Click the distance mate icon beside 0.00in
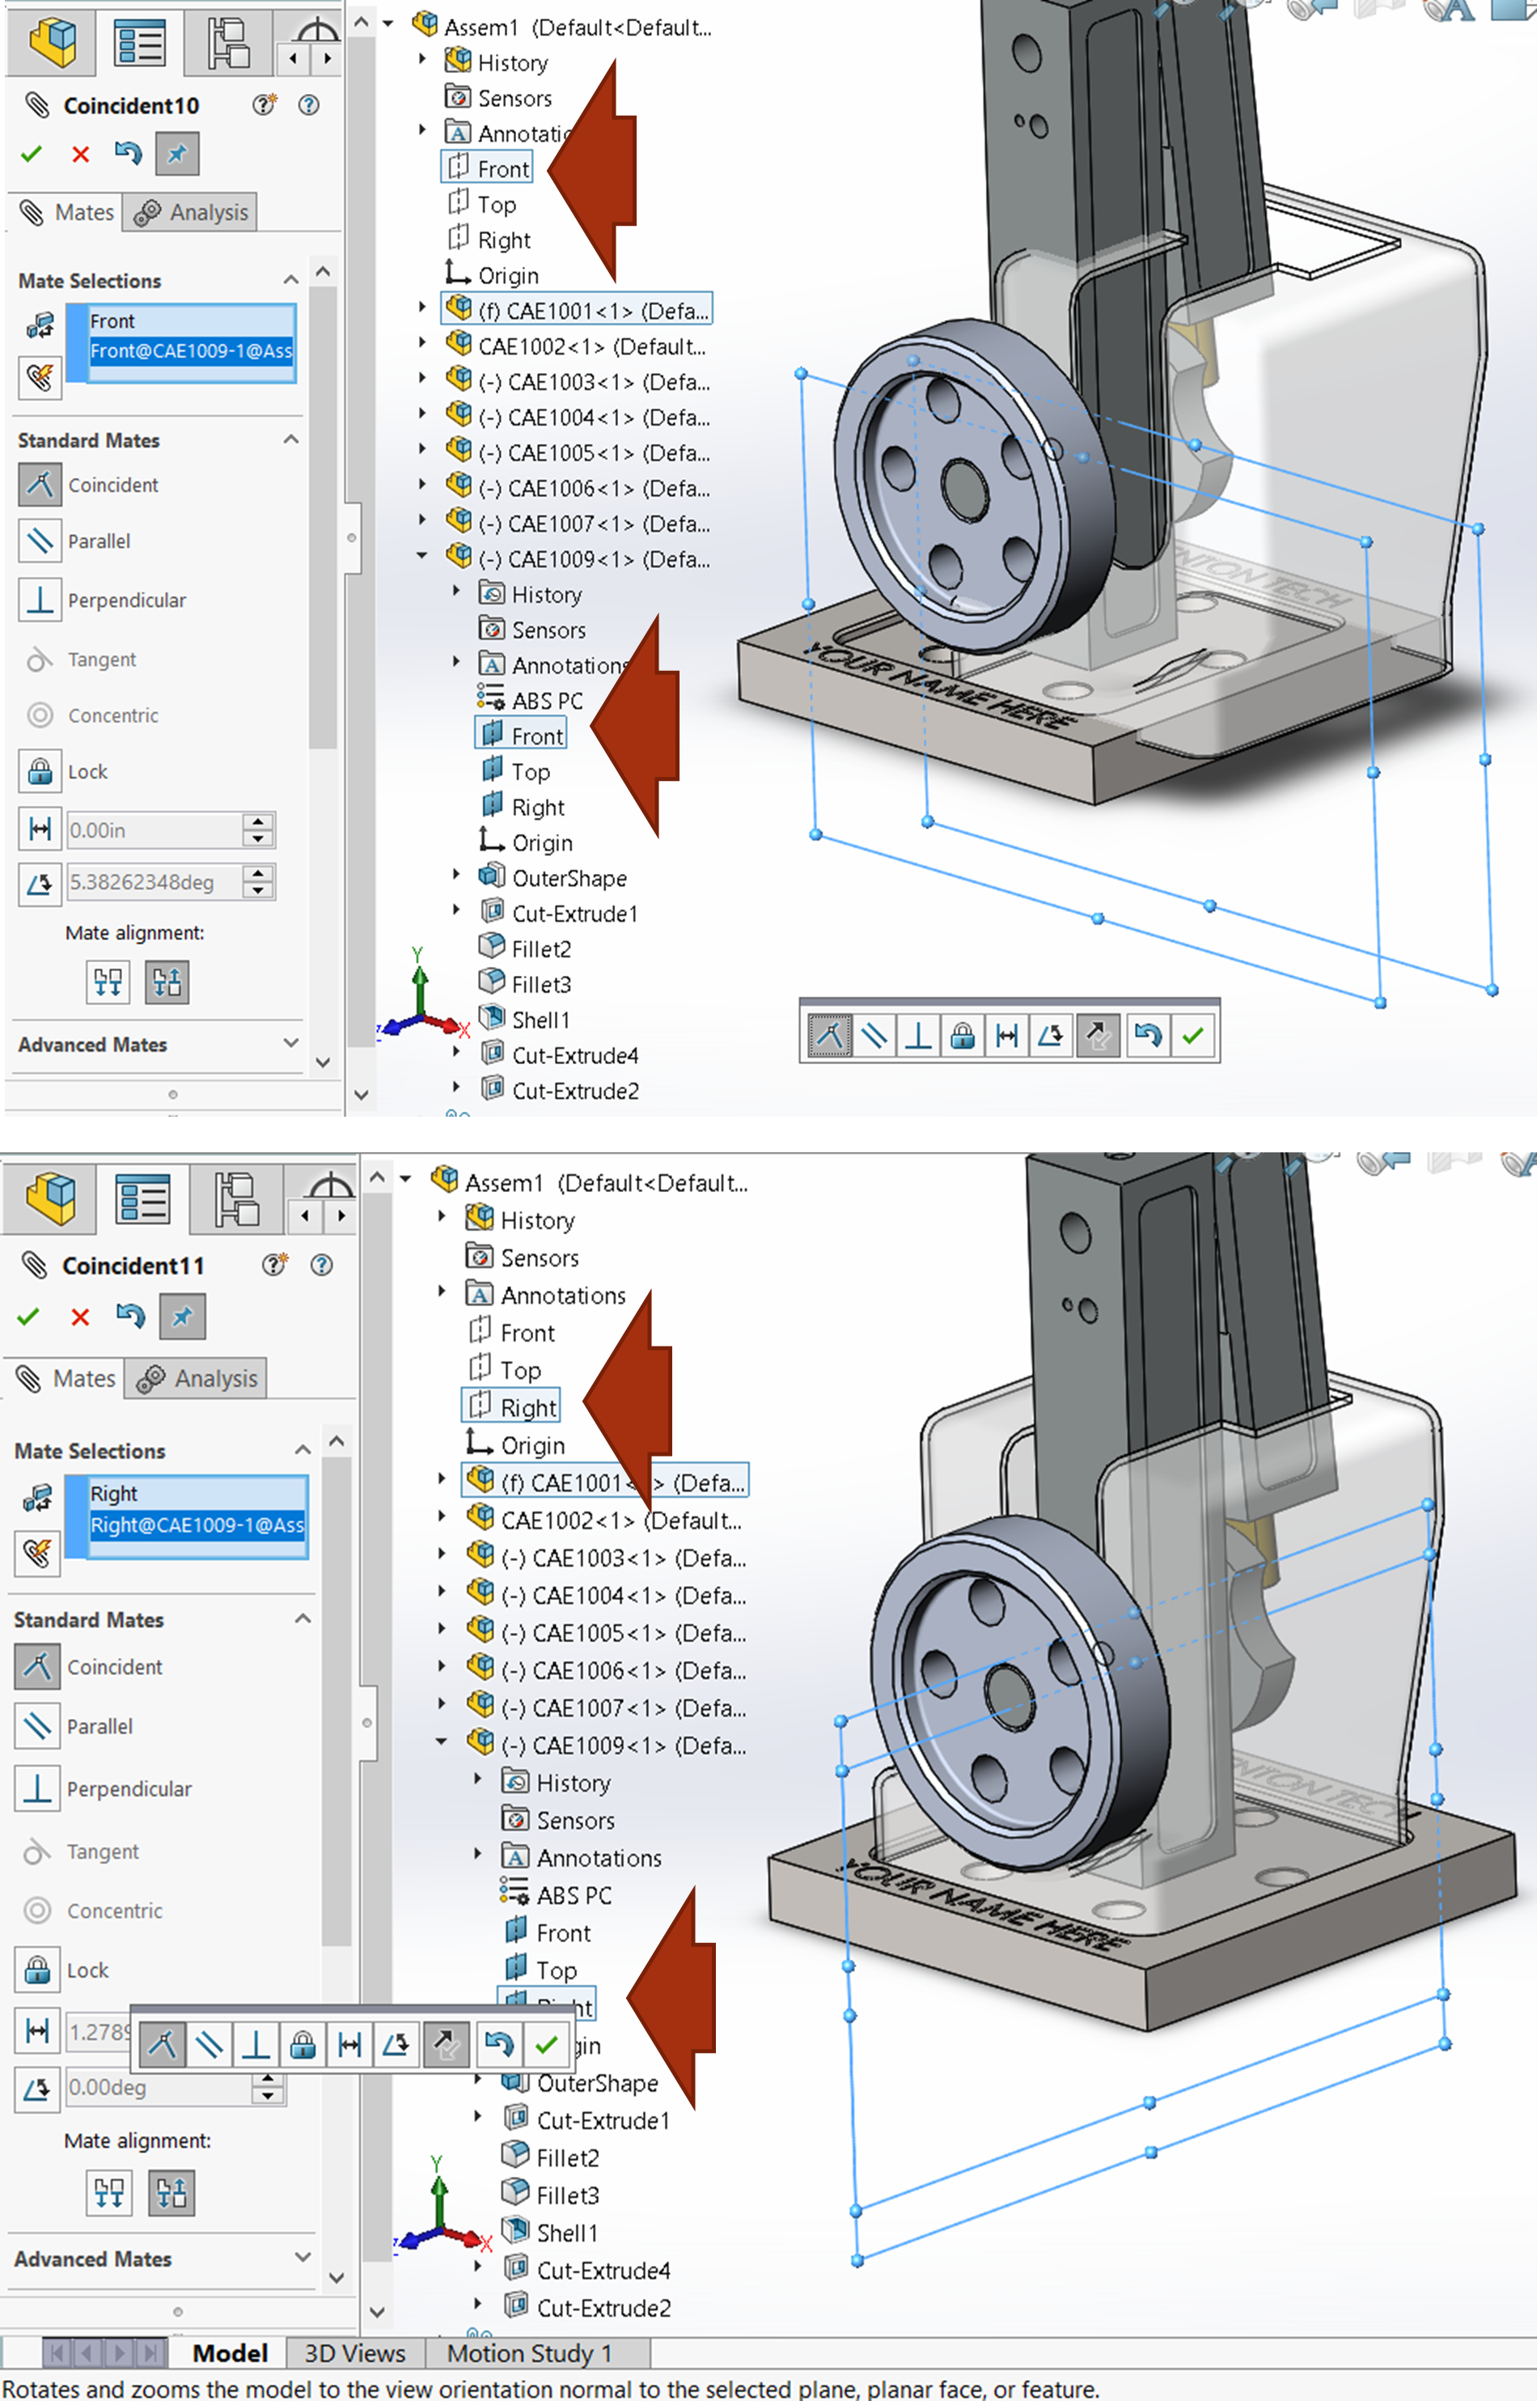This screenshot has height=2401, width=1537. 39,829
